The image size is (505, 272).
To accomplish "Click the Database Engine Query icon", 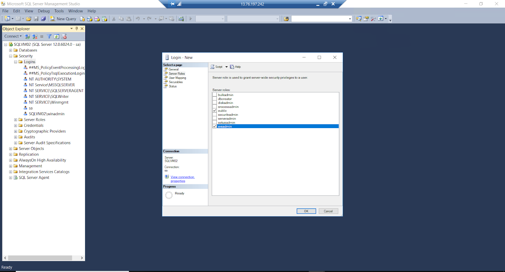I will [82, 19].
